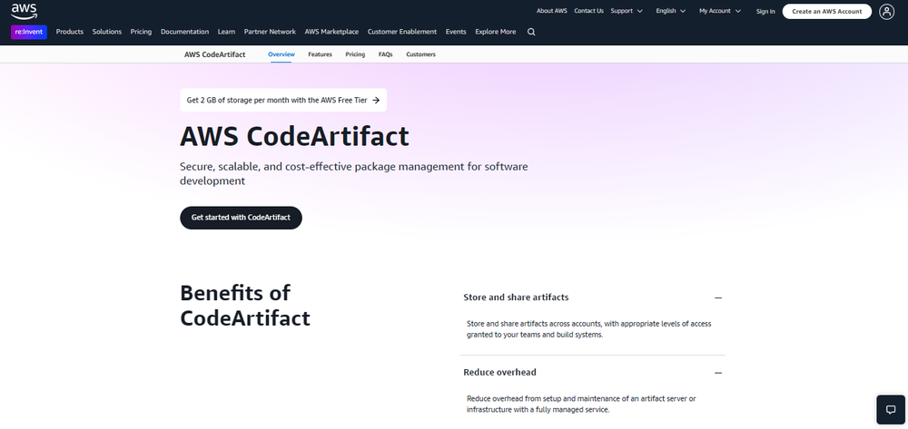Open the English language dropdown
This screenshot has height=429, width=908.
point(671,11)
